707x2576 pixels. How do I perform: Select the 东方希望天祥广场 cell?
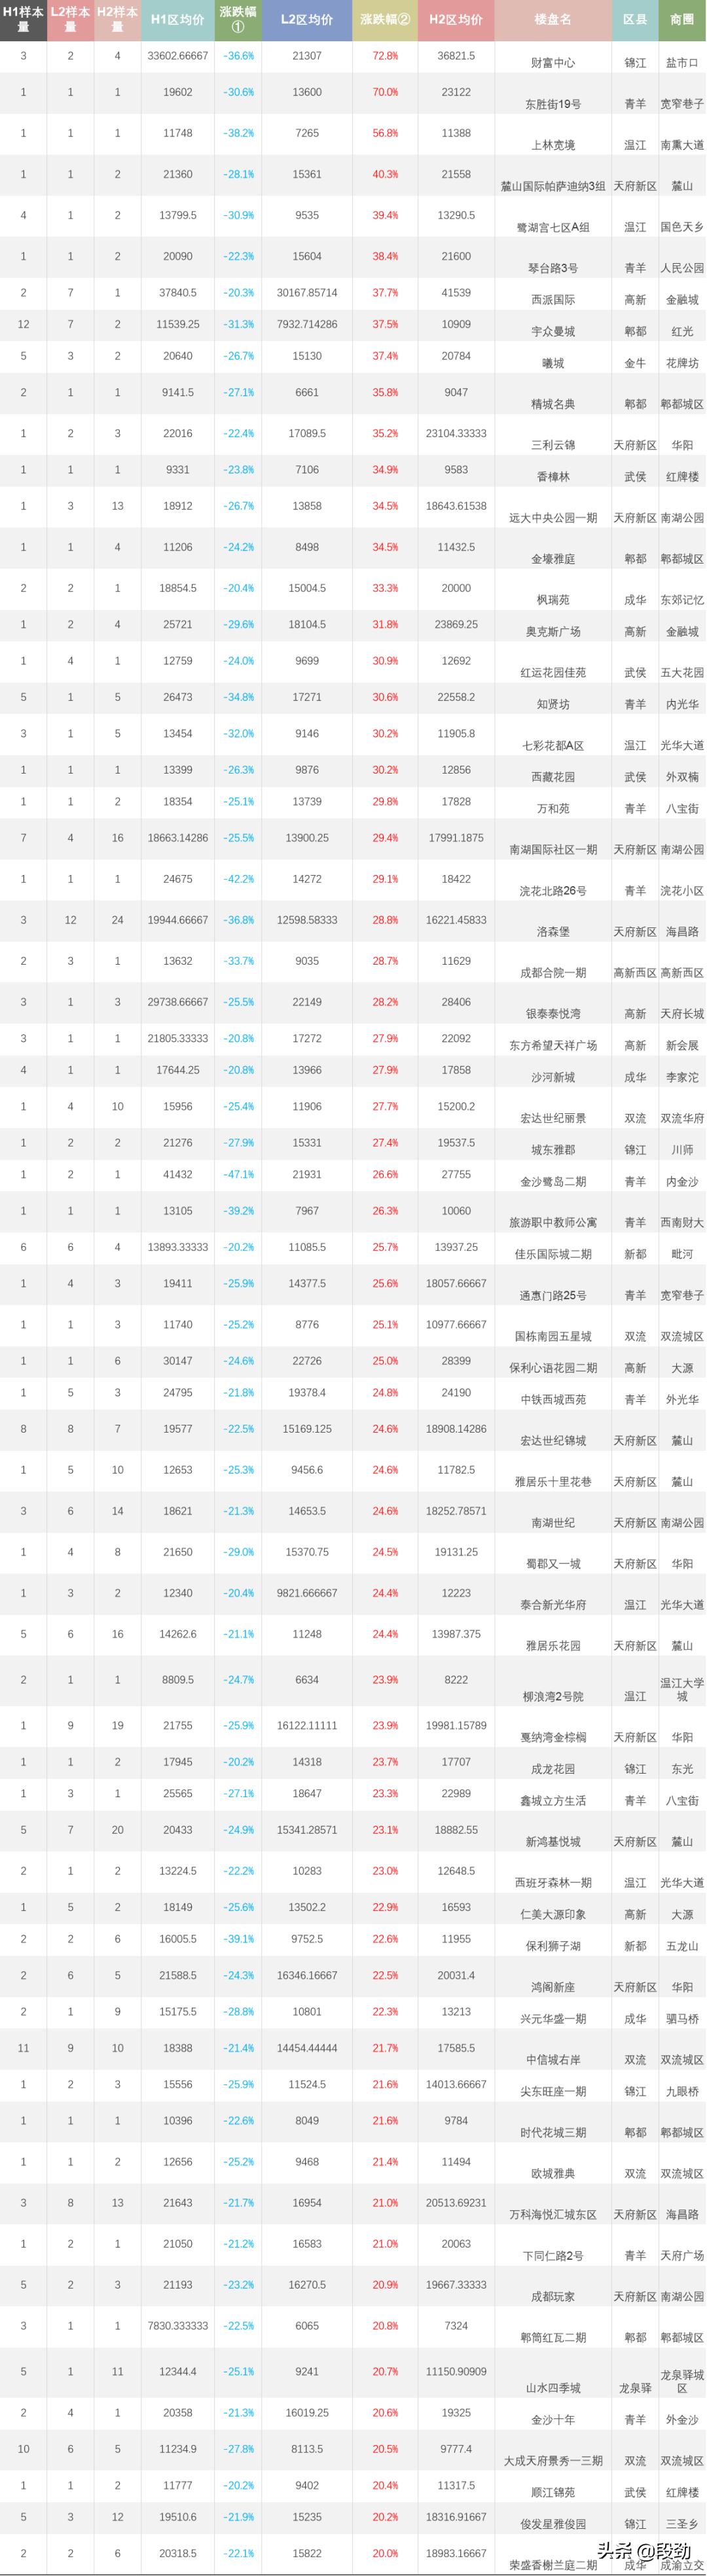click(553, 1045)
